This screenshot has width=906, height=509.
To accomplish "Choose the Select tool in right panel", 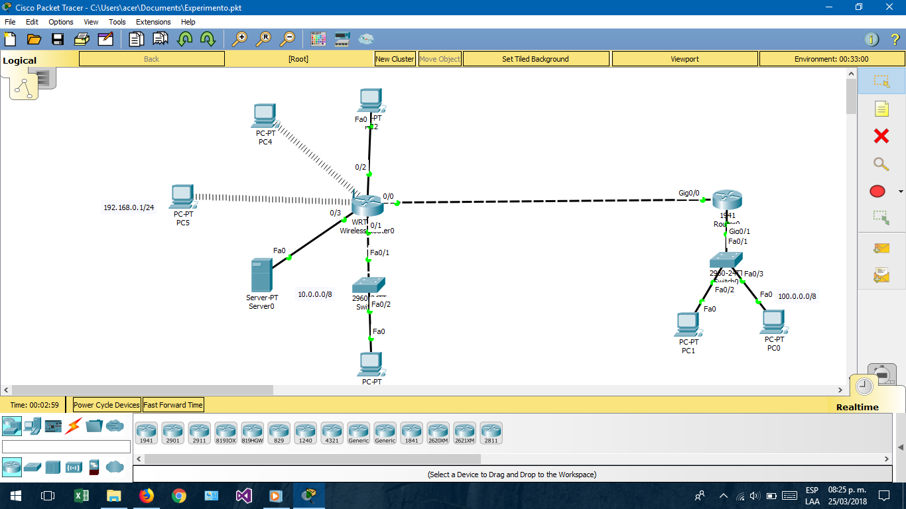I will click(x=881, y=82).
